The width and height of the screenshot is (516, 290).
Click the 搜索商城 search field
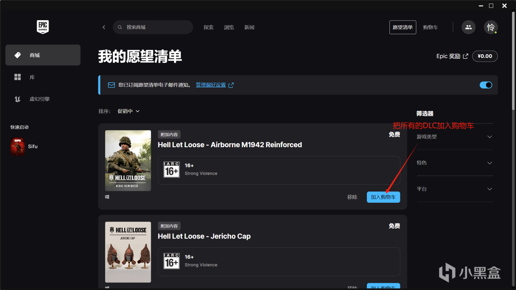point(153,27)
